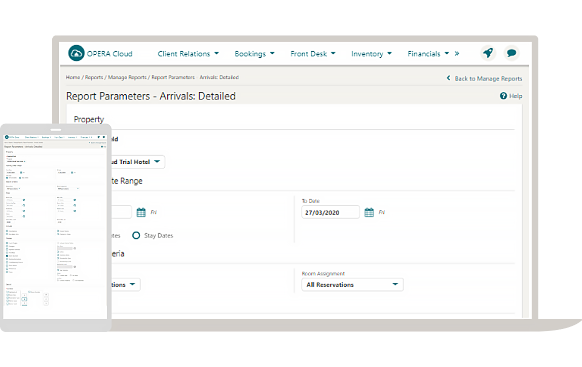This screenshot has height=367, width=582.
Task: Go to Manage Reports in the breadcrumb
Action: click(x=127, y=78)
